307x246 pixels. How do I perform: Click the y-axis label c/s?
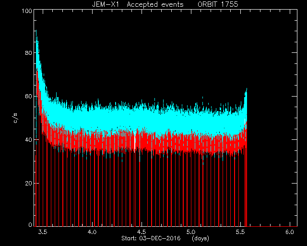click(16, 118)
